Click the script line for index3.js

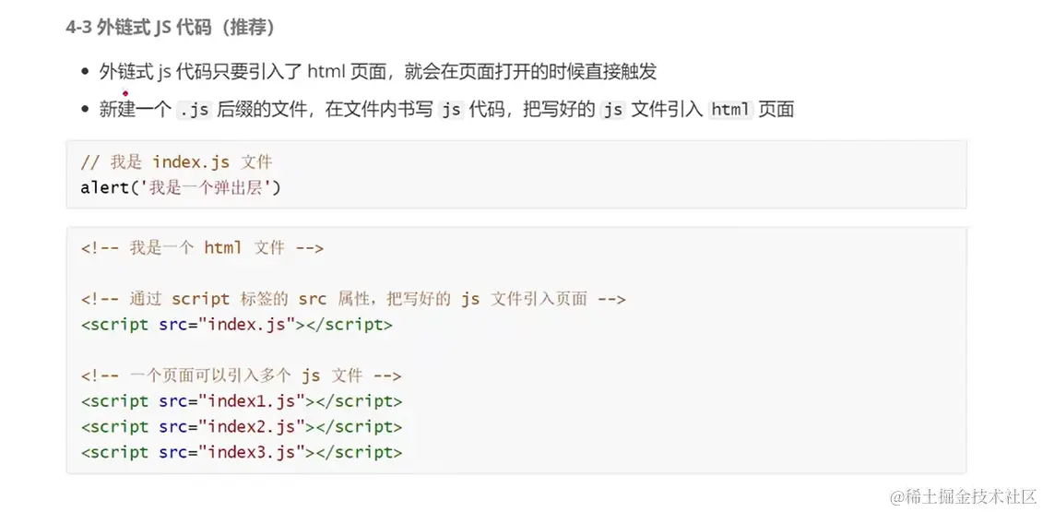click(242, 452)
